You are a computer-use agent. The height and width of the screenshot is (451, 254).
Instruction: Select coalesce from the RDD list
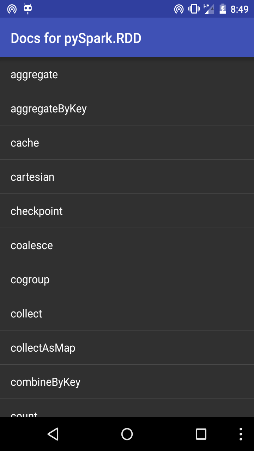[31, 245]
